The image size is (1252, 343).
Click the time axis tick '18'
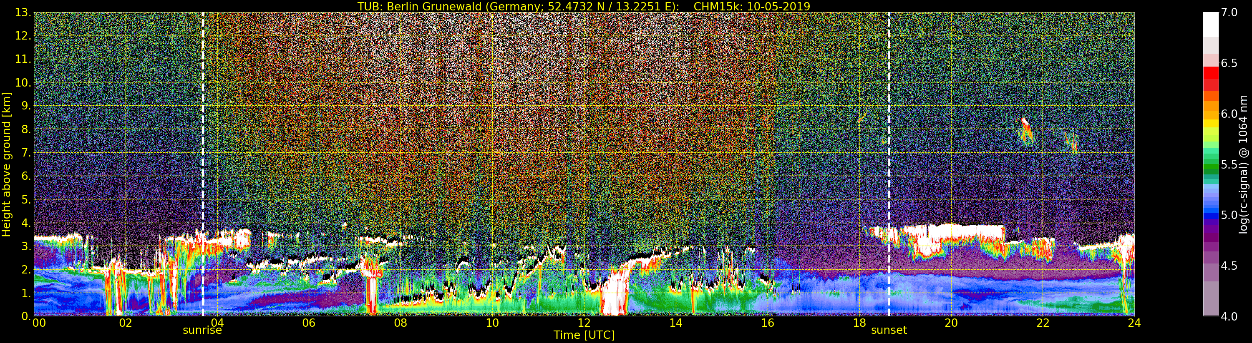click(x=859, y=323)
